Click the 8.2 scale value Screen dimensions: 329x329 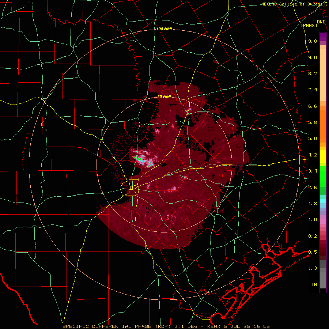pos(313,73)
